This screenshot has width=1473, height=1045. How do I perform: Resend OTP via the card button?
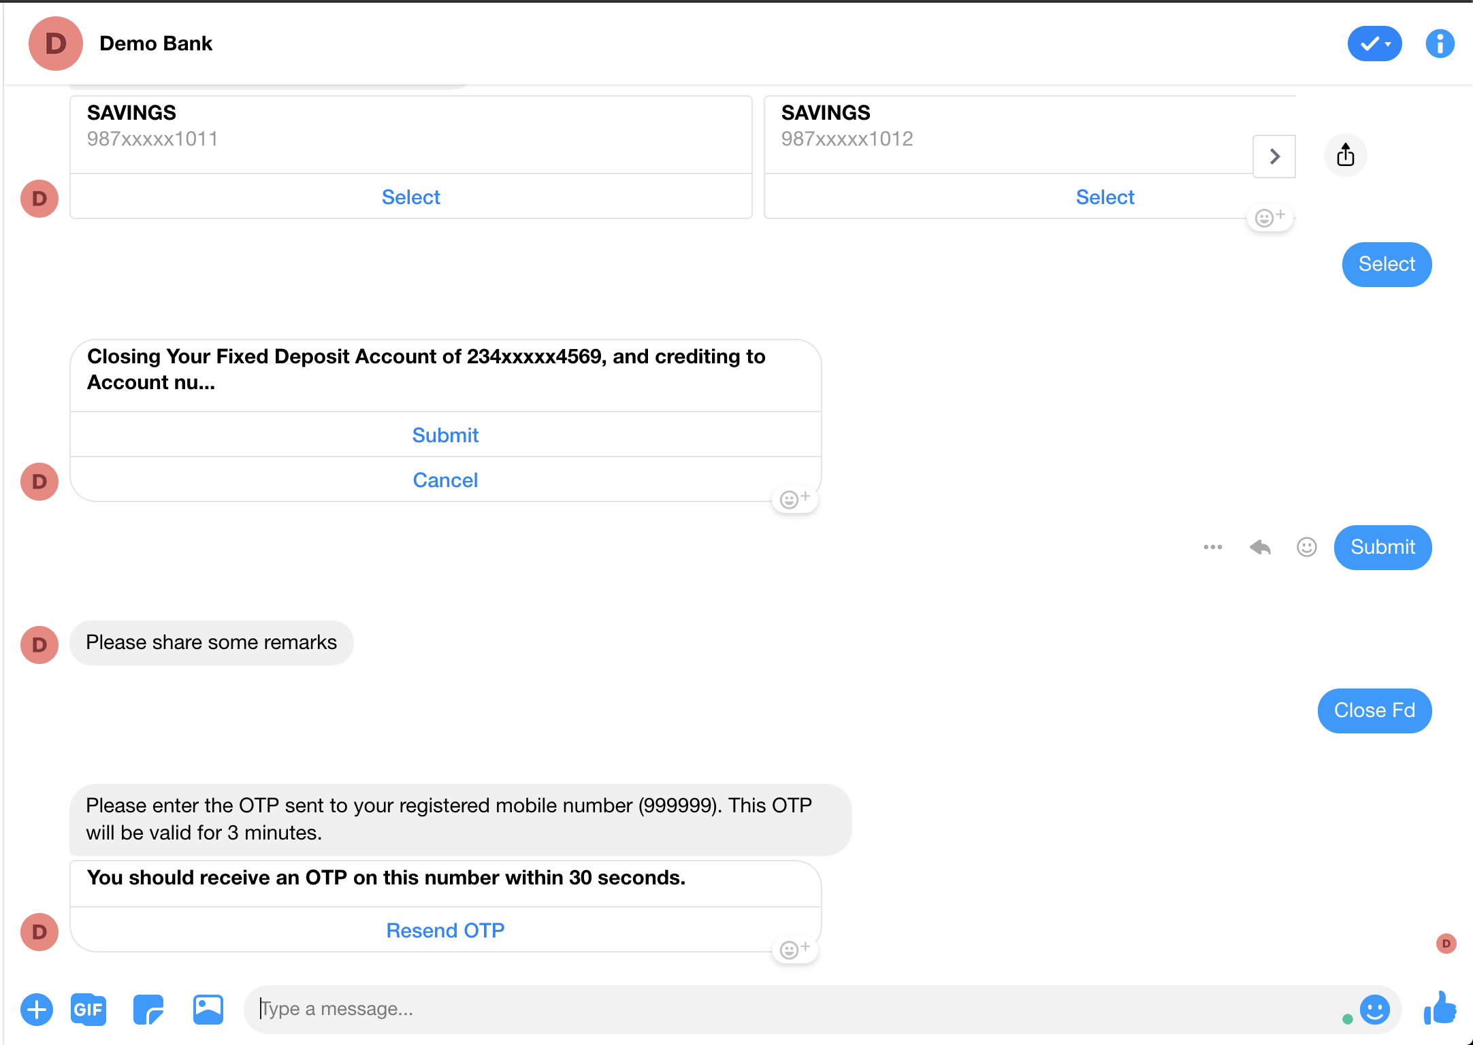click(x=445, y=930)
